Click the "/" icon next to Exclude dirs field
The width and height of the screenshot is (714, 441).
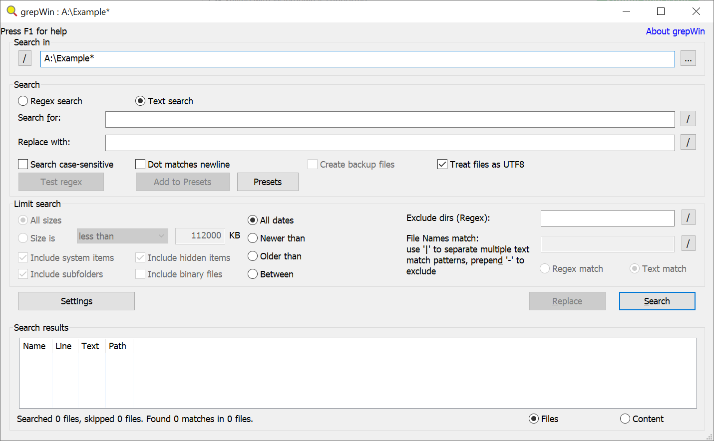688,218
